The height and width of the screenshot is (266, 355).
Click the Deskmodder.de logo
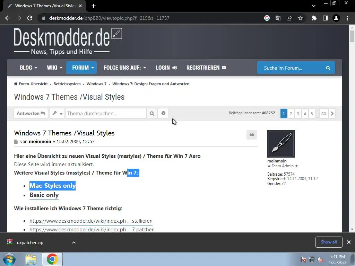pos(68,41)
